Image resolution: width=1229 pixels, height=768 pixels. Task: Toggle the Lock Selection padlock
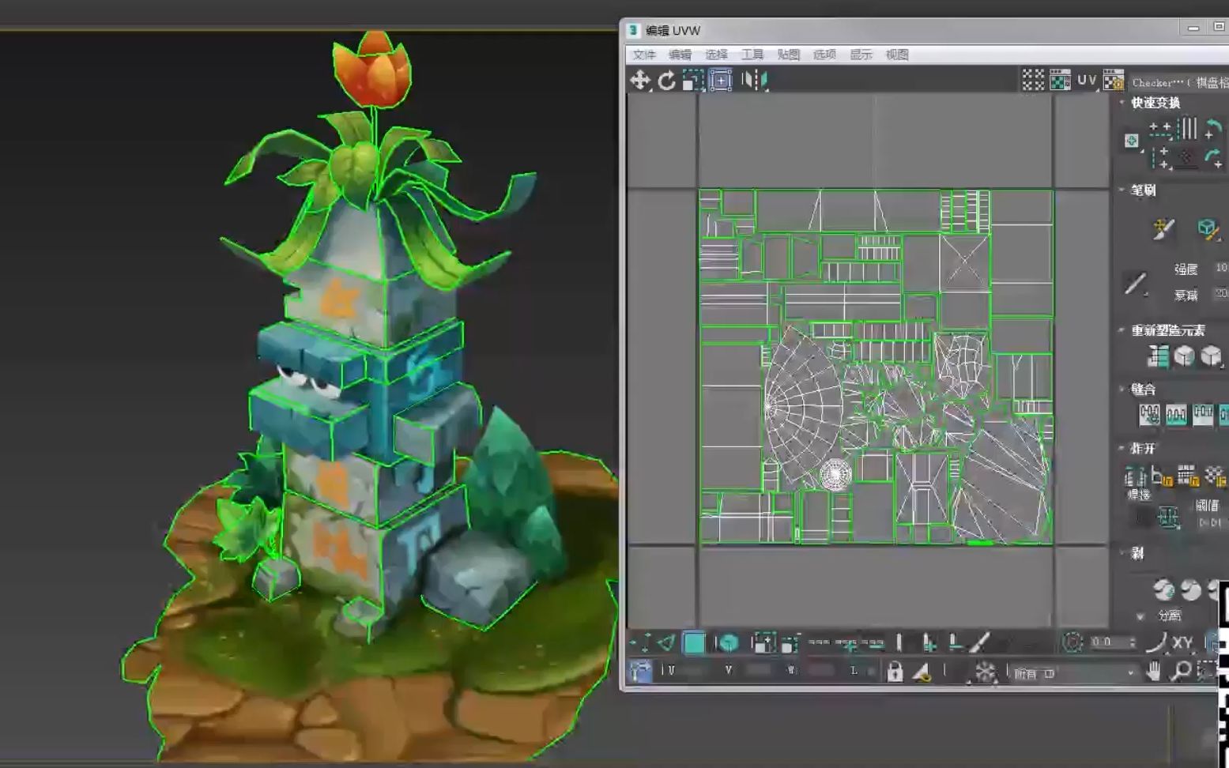coord(895,672)
